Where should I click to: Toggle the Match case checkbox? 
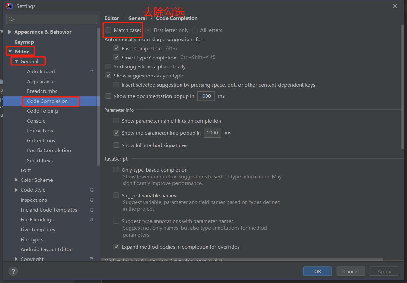point(109,30)
